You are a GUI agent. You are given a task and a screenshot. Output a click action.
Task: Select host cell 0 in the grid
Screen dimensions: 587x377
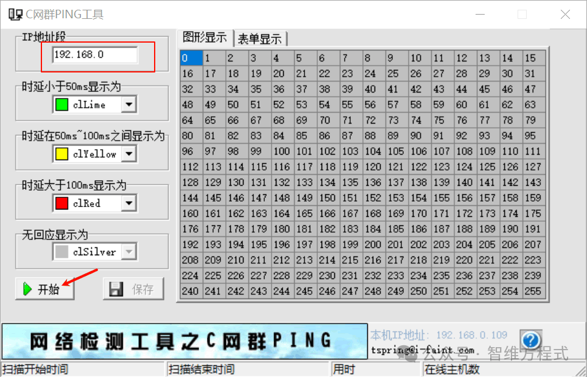coord(191,58)
